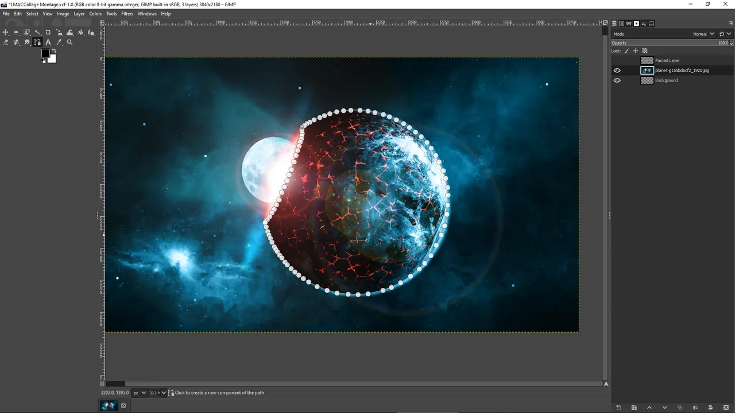
Task: Open the white background color swatch
Action: [x=53, y=60]
